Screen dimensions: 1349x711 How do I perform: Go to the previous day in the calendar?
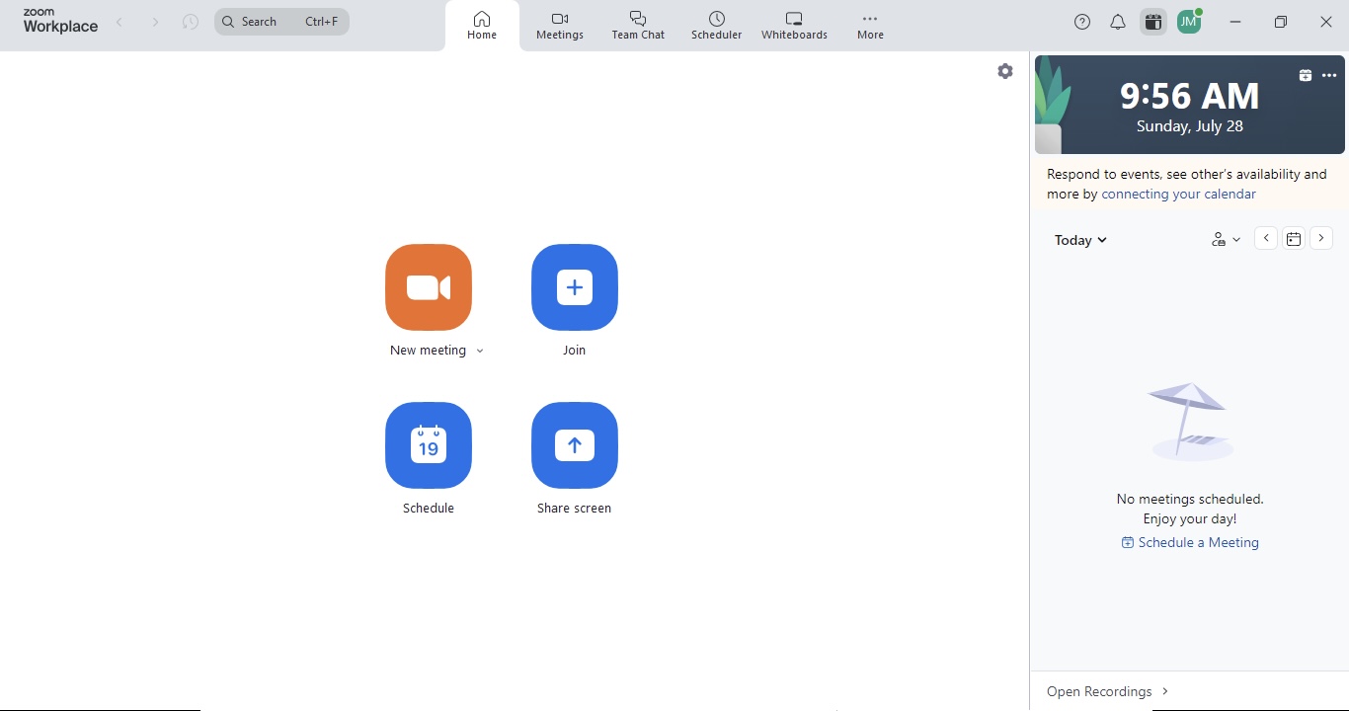click(x=1266, y=238)
